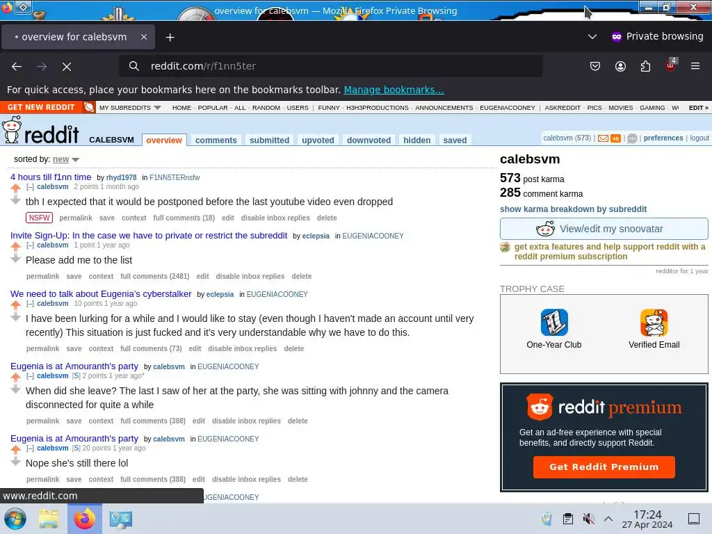Upvote the 'I have been lurking' comment
Image resolution: width=712 pixels, height=534 pixels.
(15, 305)
